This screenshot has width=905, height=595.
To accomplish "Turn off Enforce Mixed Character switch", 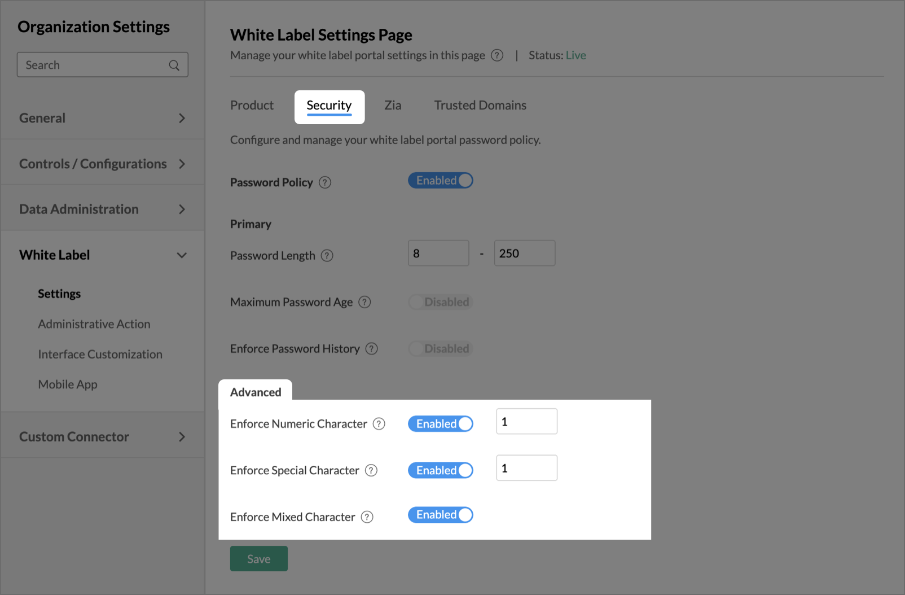I will pos(441,515).
